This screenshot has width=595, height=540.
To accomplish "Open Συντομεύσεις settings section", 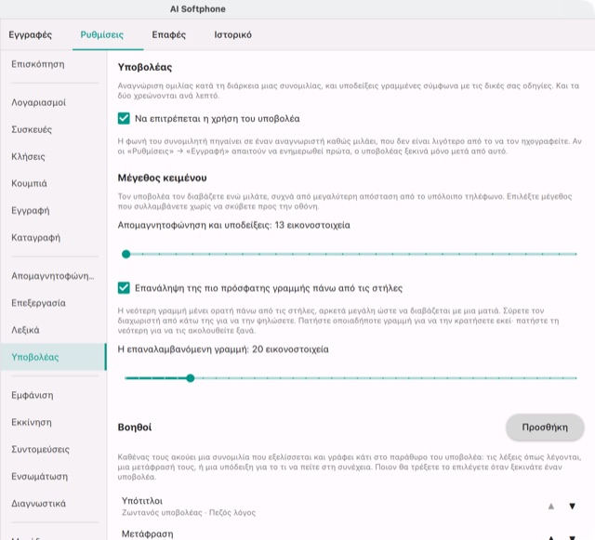I will coord(53,449).
